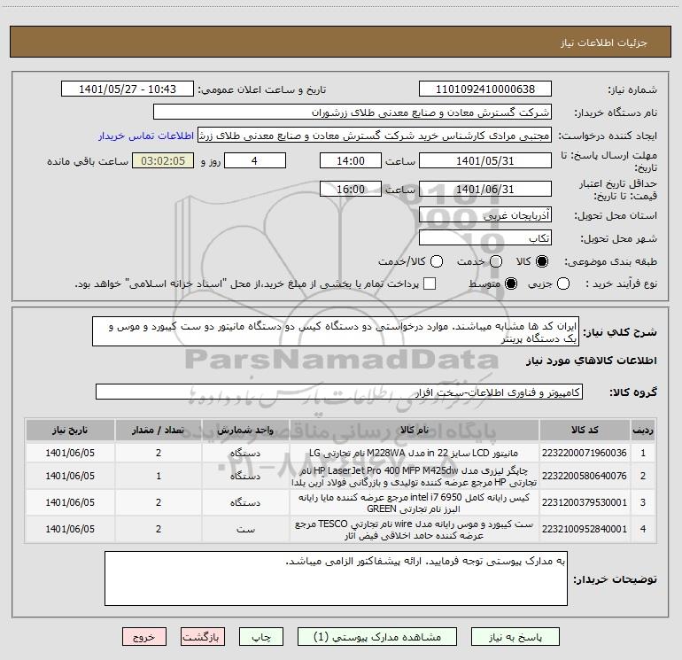Select the کالا radio button

(542, 261)
